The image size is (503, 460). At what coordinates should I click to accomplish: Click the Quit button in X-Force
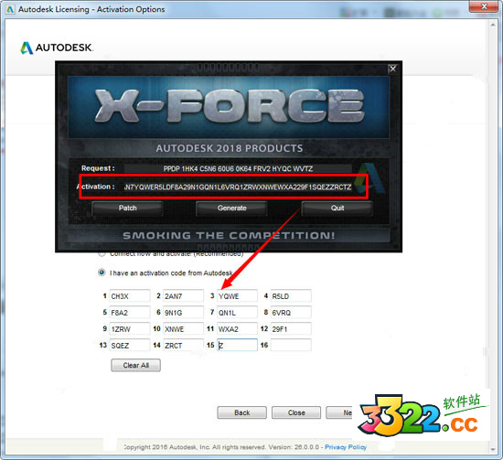pyautogui.click(x=337, y=208)
